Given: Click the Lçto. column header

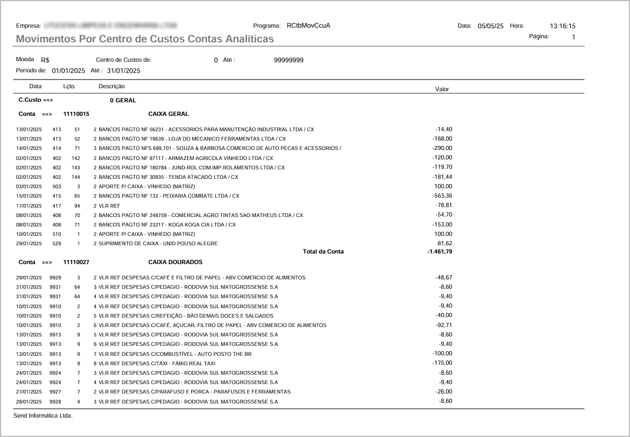Looking at the screenshot, I should (69, 86).
